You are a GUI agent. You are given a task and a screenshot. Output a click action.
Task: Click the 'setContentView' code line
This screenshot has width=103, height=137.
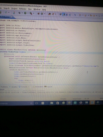30,61
